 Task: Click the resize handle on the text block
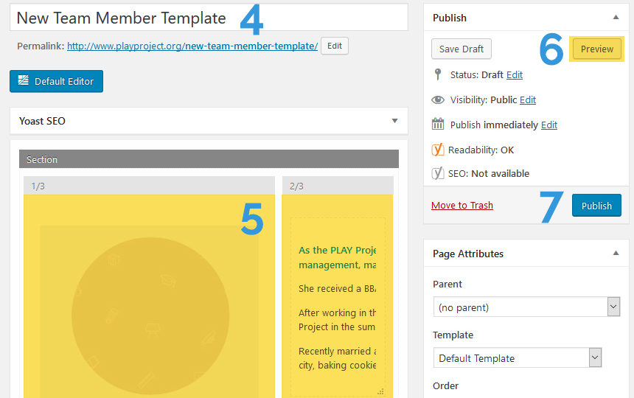pos(380,391)
